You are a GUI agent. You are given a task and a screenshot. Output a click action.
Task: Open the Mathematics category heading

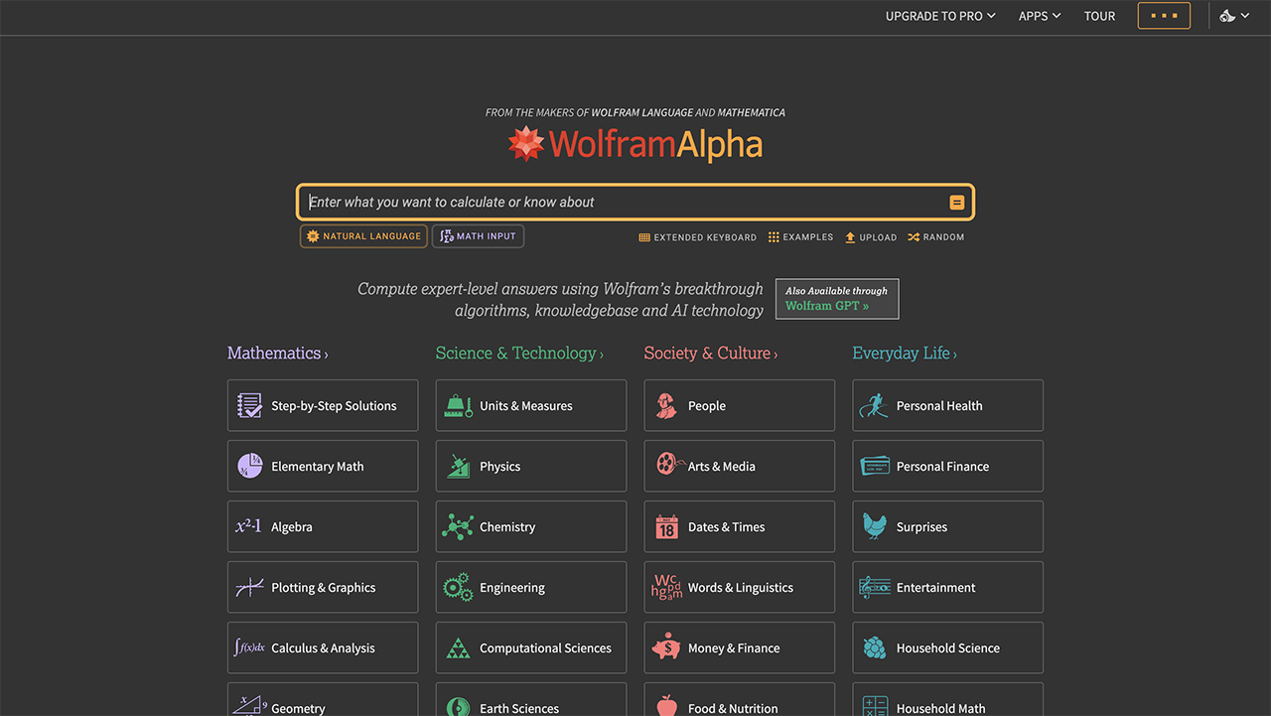(x=277, y=354)
